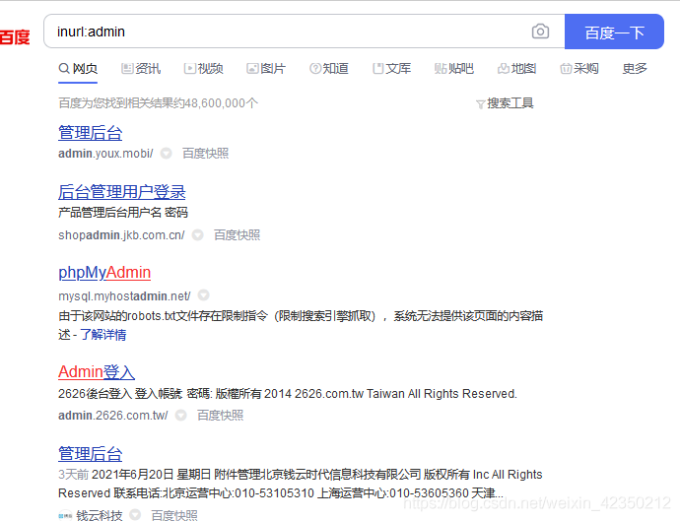
Task: Click the 钱云科技 site logo icon
Action: (65, 515)
